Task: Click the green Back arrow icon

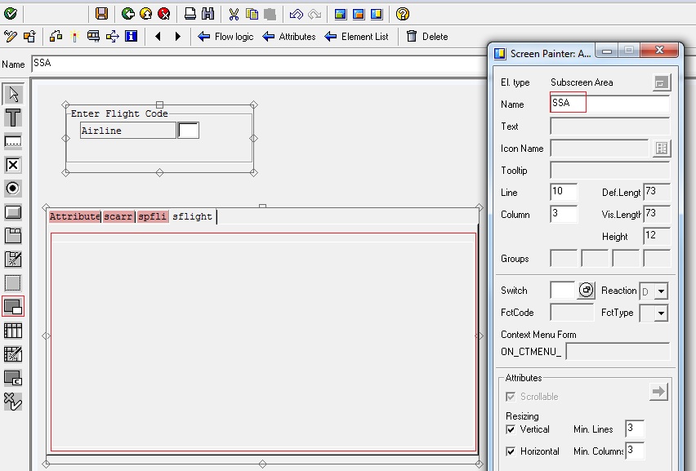Action: [x=127, y=12]
